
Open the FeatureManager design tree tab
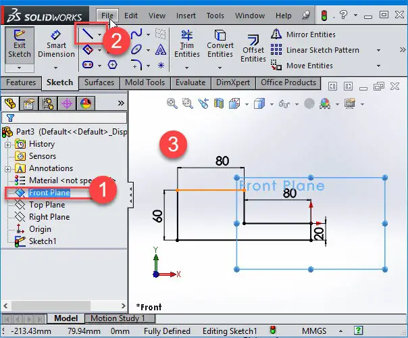10,103
